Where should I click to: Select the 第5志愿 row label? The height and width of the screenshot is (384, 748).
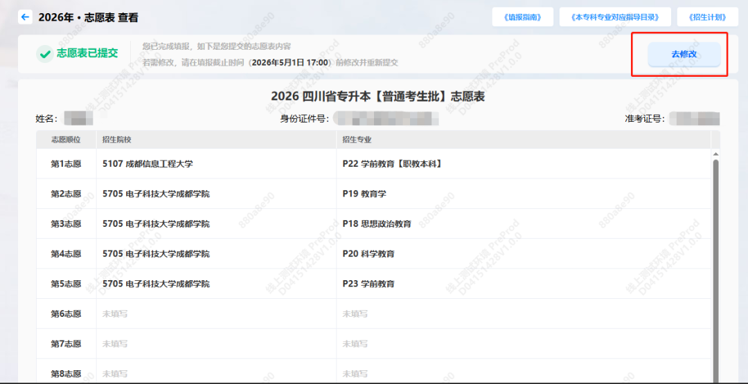pos(66,284)
